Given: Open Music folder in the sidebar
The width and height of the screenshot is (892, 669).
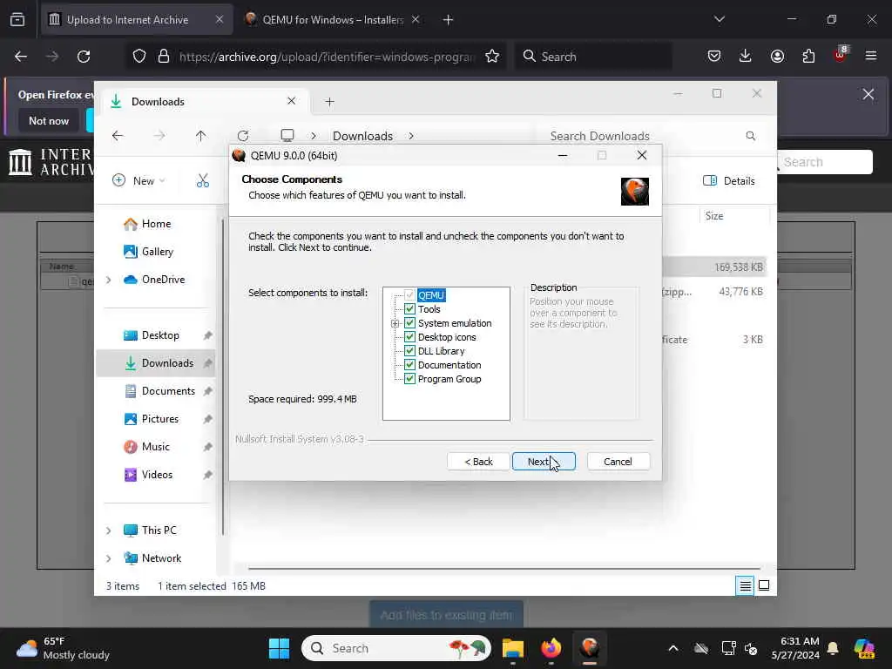Looking at the screenshot, I should [x=155, y=447].
